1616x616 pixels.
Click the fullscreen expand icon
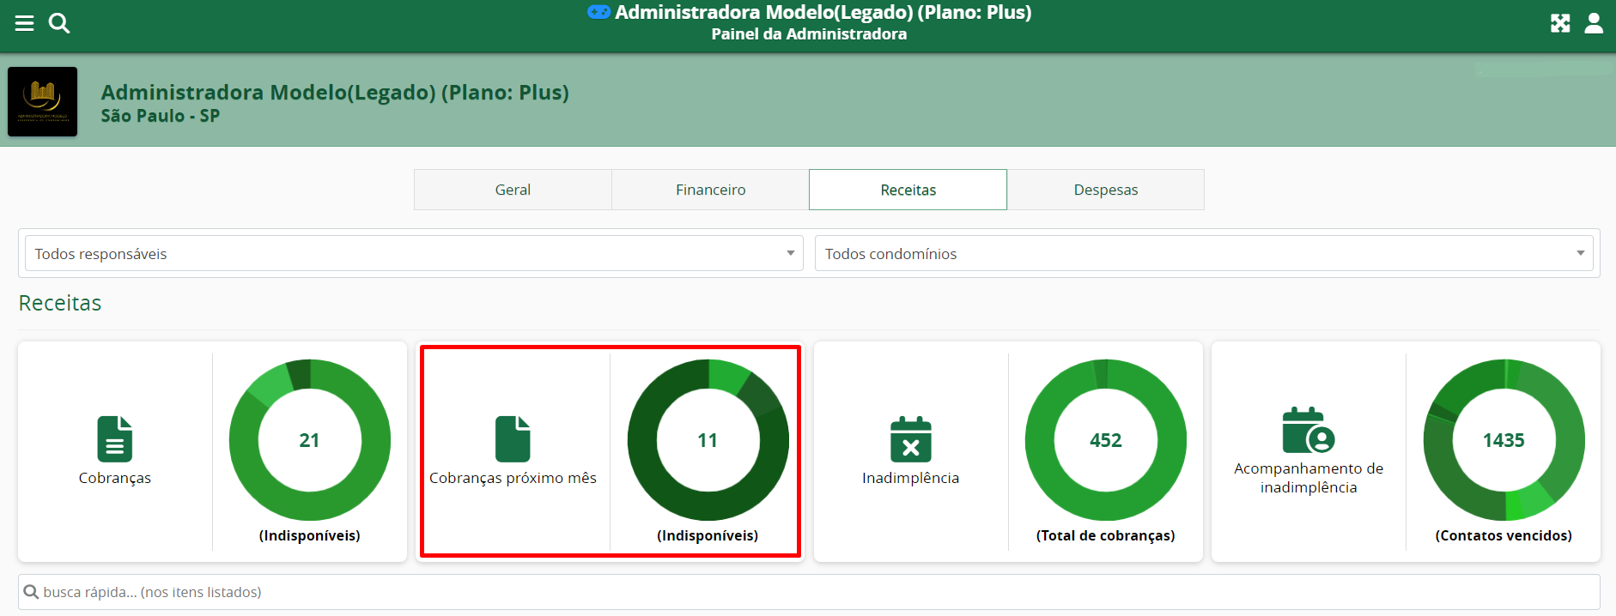coord(1560,23)
